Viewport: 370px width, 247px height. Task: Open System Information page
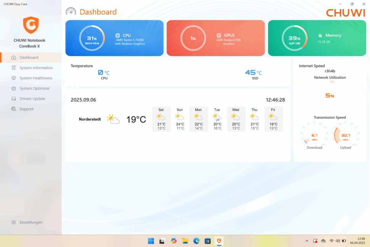coord(31,68)
